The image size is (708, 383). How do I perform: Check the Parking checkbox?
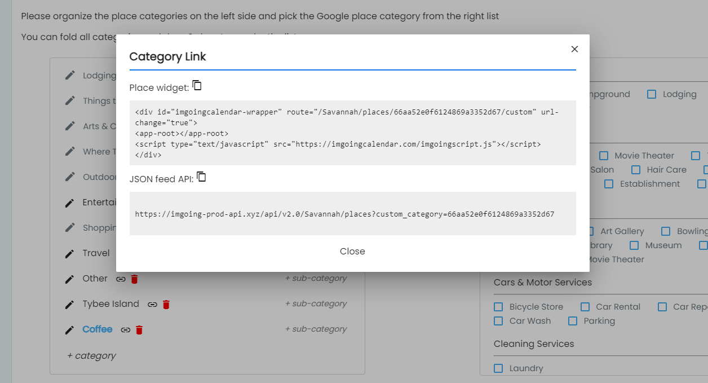click(573, 321)
